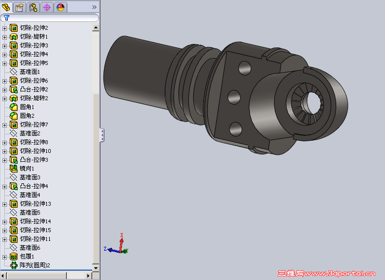Switch to the ConfigurationManager tab

pyautogui.click(x=33, y=7)
